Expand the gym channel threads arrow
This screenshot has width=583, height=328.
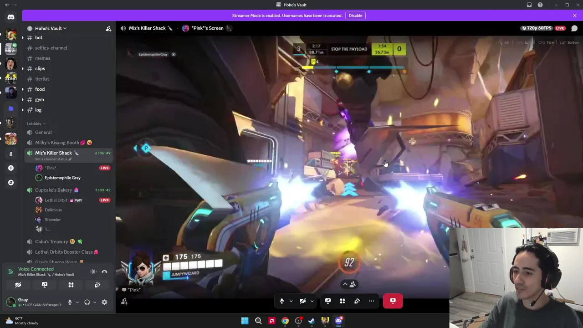click(22, 100)
